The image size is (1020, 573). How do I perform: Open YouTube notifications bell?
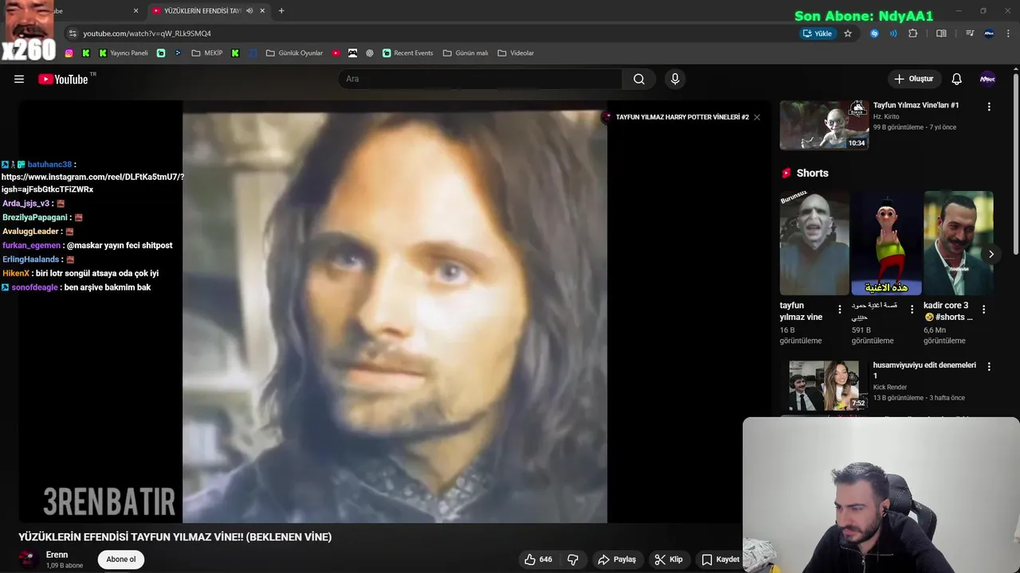click(956, 79)
